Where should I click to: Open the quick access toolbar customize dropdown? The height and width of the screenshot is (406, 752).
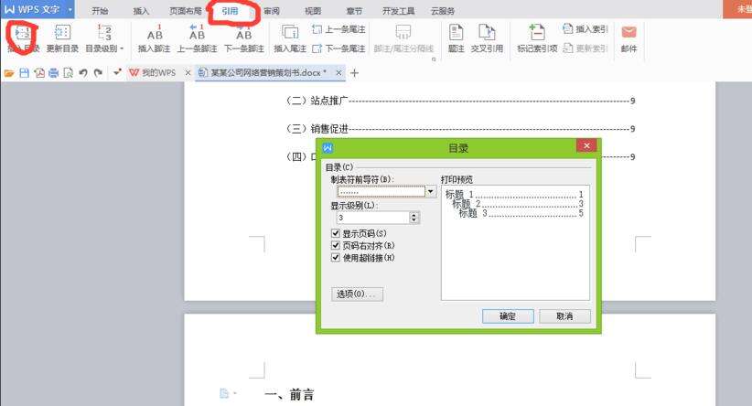117,73
